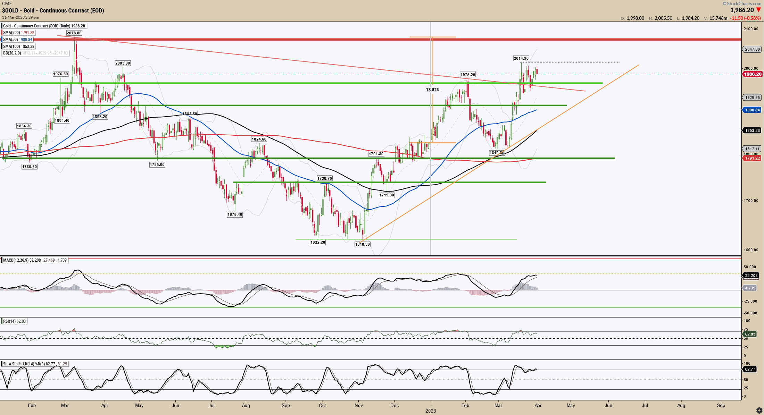
Task: Select the SMA(50) legend label
Action: [x=18, y=40]
